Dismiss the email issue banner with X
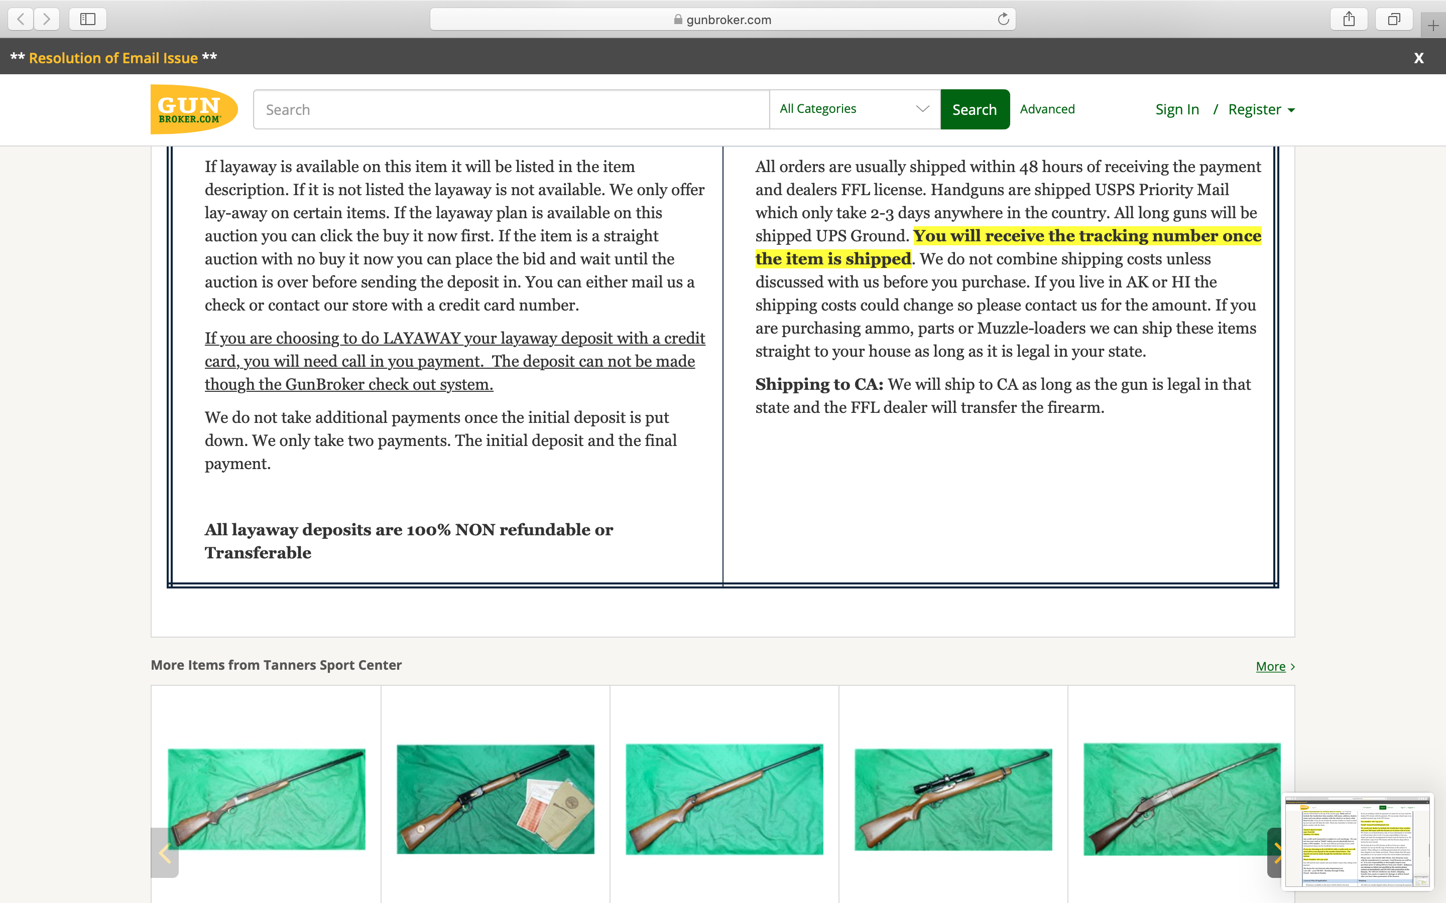The height and width of the screenshot is (903, 1446). [1418, 58]
